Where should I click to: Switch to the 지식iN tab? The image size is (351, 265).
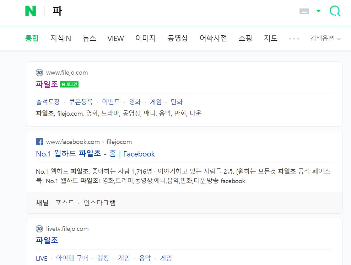coord(61,38)
